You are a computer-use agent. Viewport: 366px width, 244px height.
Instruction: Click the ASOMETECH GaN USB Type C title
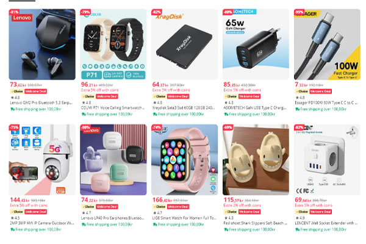(255, 108)
